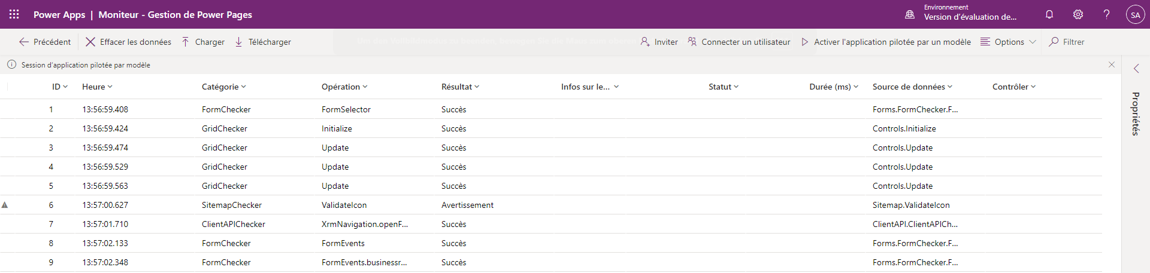Image resolution: width=1150 pixels, height=273 pixels.
Task: Click the Charger upload button
Action: [x=203, y=42]
